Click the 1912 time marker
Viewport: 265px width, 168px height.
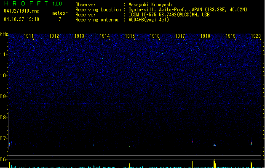click(54, 36)
